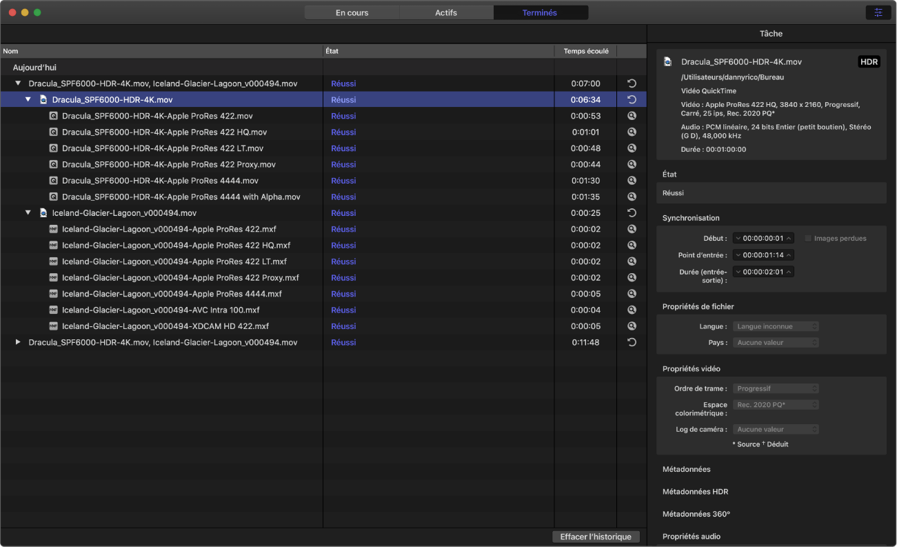Expand the last collapsed batch row
The height and width of the screenshot is (547, 897).
pos(19,342)
